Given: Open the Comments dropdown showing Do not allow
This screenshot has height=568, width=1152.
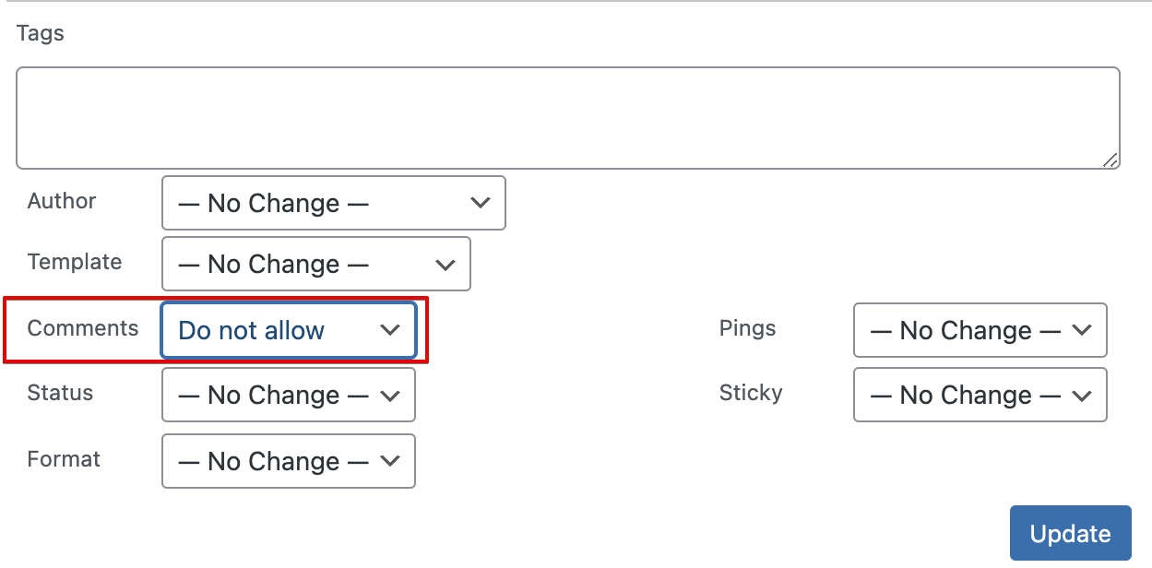Looking at the screenshot, I should [x=288, y=330].
